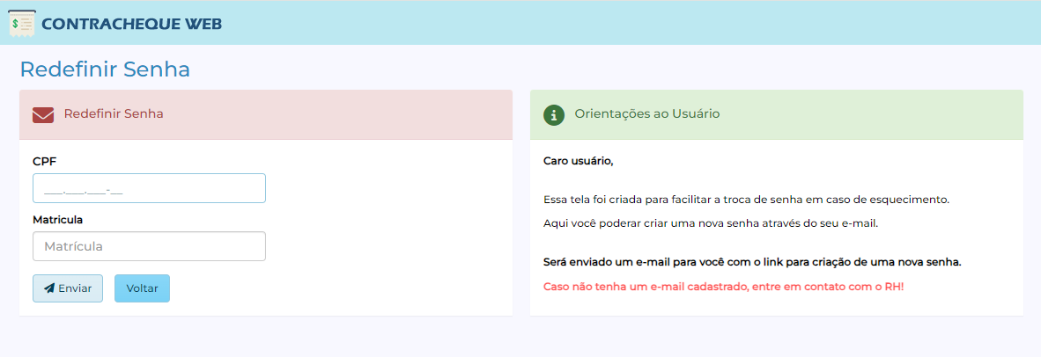Image resolution: width=1041 pixels, height=357 pixels.
Task: Click the CPF input field
Action: coord(149,188)
